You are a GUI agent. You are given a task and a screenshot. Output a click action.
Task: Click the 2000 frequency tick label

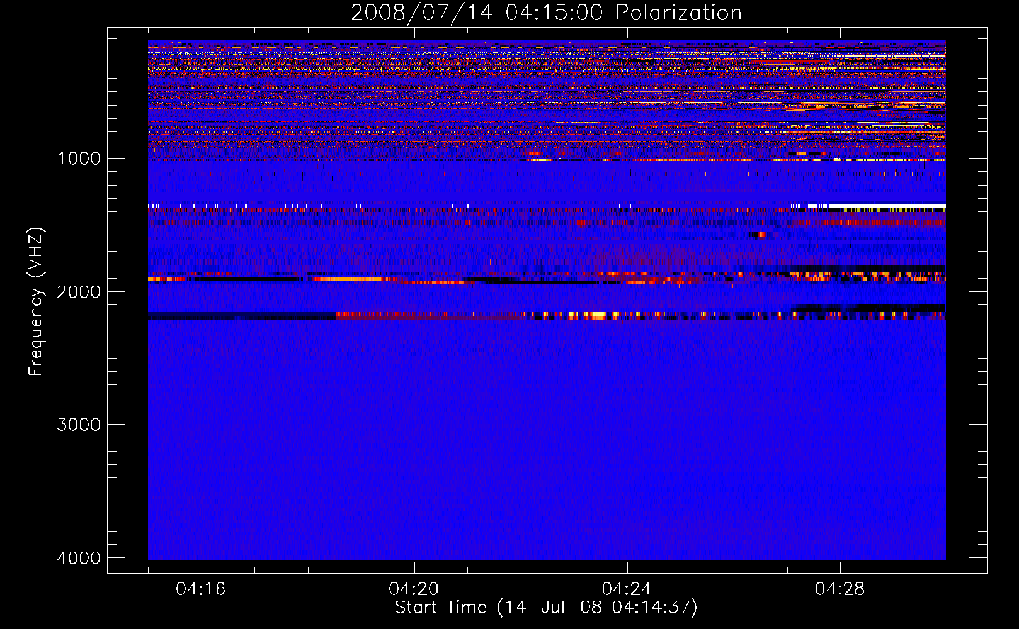79,291
